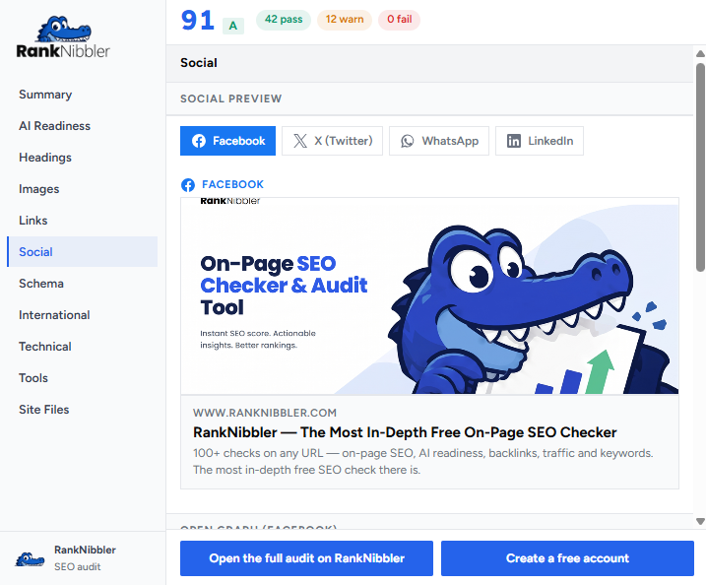Click the SOCIAL PREVIEW section header
The image size is (706, 585).
pyautogui.click(x=231, y=99)
